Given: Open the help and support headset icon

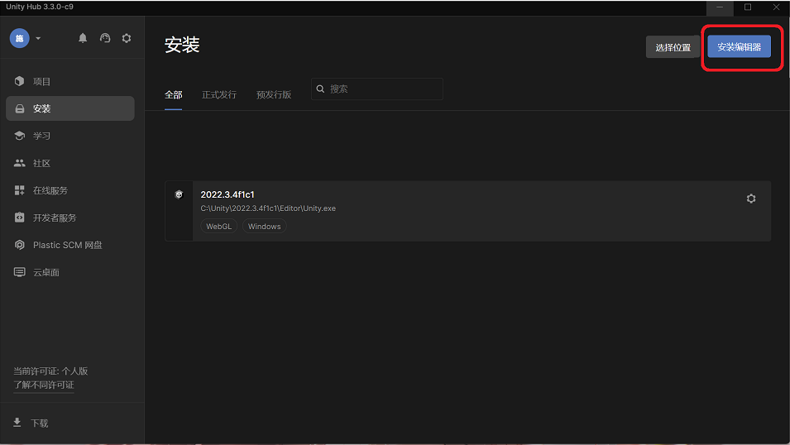Looking at the screenshot, I should [x=105, y=38].
